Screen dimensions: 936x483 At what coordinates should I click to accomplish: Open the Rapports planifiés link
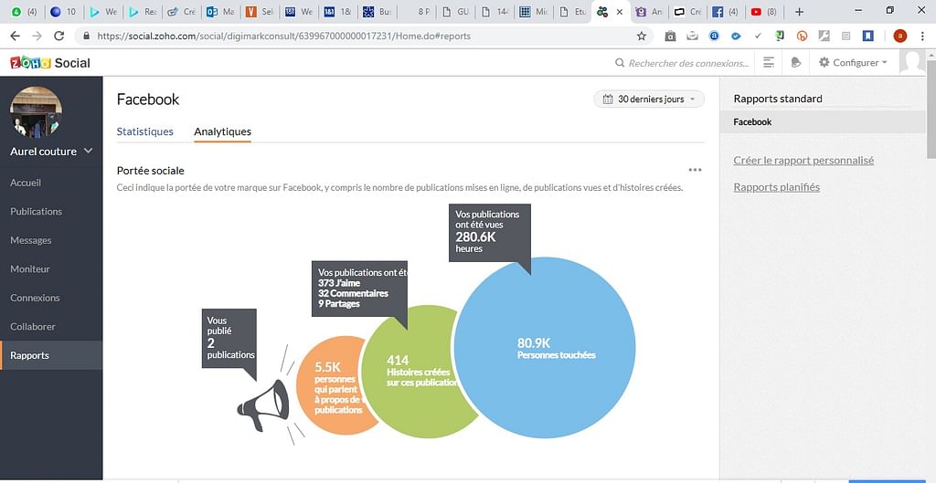pos(776,187)
